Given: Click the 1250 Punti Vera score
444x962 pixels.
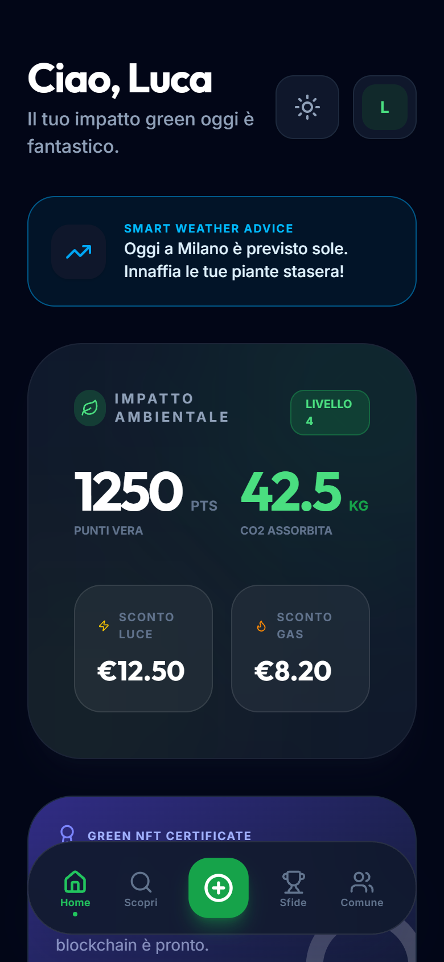Looking at the screenshot, I should pos(129,492).
